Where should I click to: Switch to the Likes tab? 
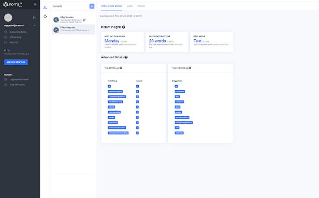pos(129,6)
